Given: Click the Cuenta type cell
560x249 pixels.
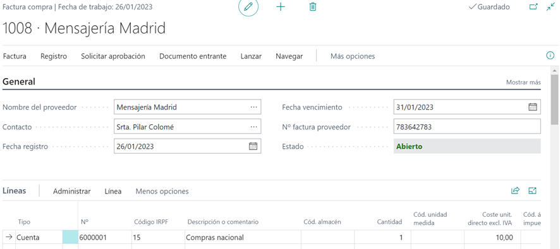Looking at the screenshot, I should click(x=39, y=237).
